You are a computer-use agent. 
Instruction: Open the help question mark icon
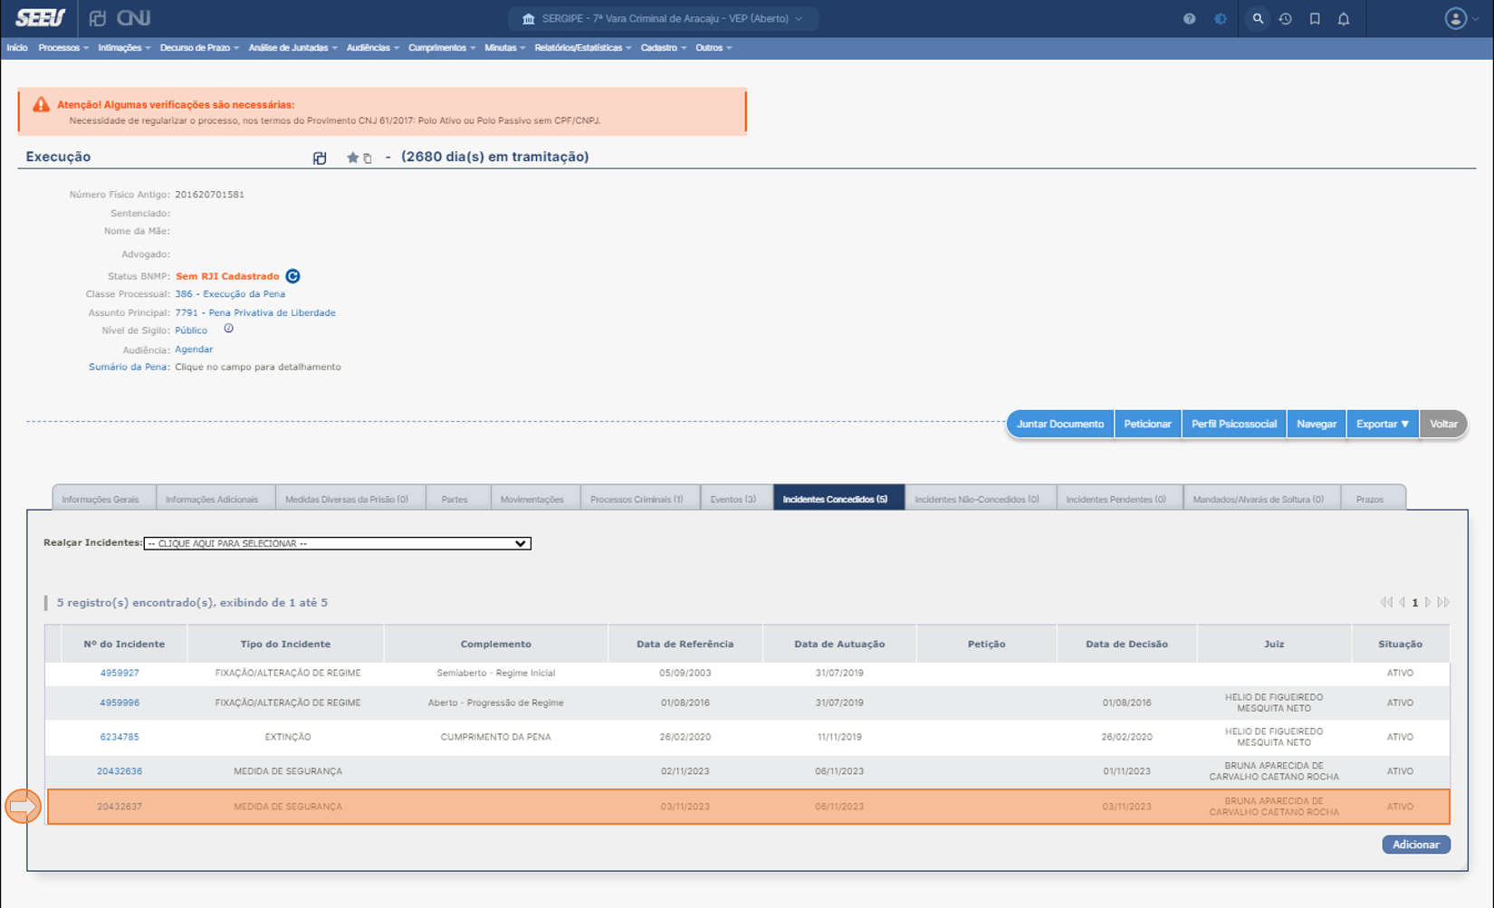1189,19
